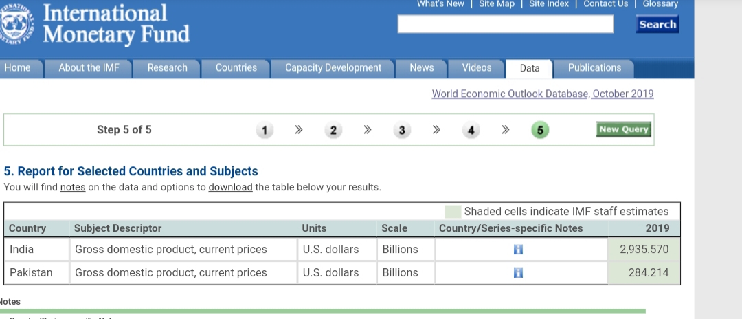Click Pakistan's Billions scale cell
The width and height of the screenshot is (742, 319).
coord(405,273)
